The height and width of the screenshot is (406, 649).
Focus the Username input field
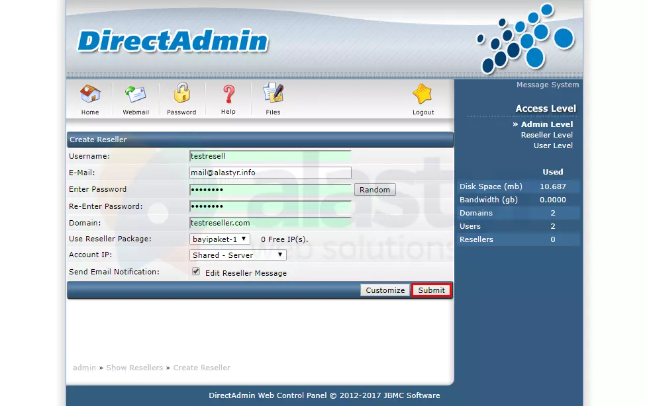click(270, 156)
